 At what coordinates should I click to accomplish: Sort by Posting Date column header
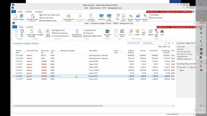pyautogui.click(x=18, y=52)
